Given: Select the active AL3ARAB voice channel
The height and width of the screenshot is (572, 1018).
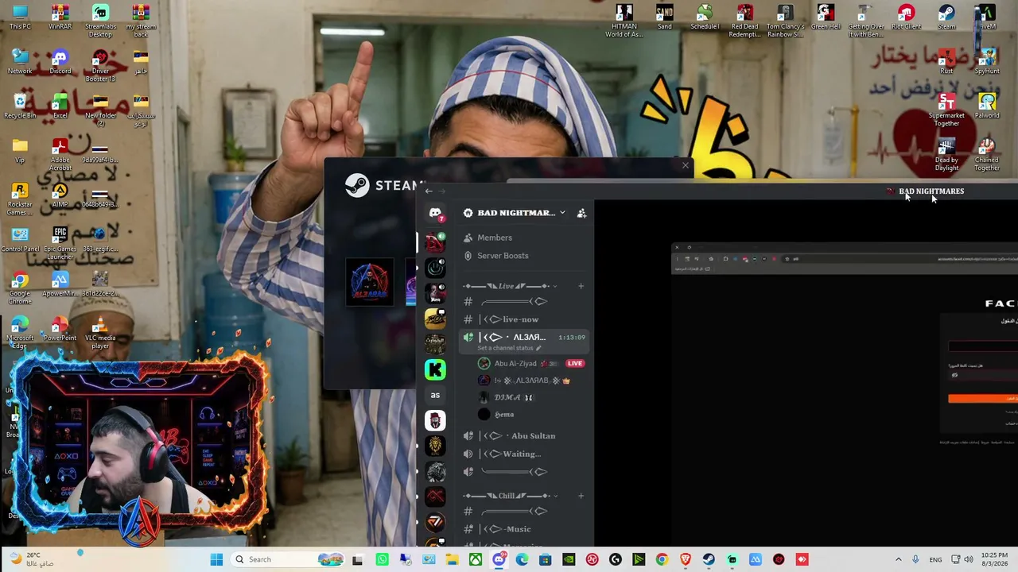Looking at the screenshot, I should (525, 341).
